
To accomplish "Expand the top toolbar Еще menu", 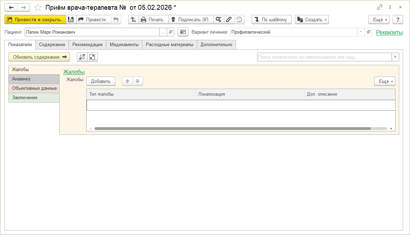I will click(x=379, y=20).
